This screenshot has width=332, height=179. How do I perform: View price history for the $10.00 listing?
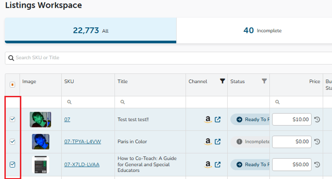point(317,119)
